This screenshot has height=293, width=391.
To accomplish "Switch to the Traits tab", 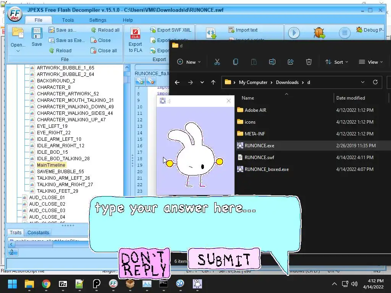I will click(15, 232).
